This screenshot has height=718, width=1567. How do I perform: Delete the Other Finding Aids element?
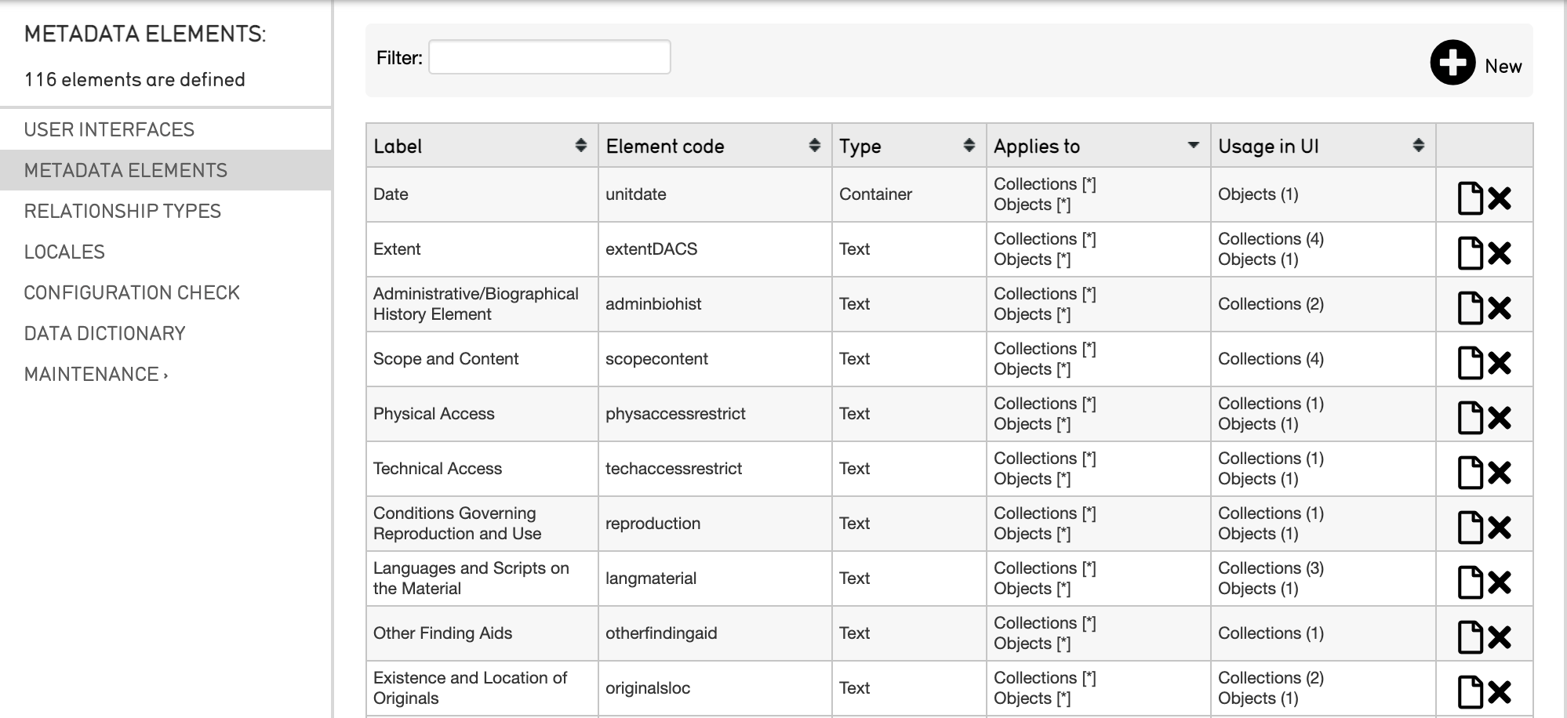(x=1500, y=637)
